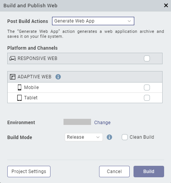Click the Change environment link

(x=102, y=123)
